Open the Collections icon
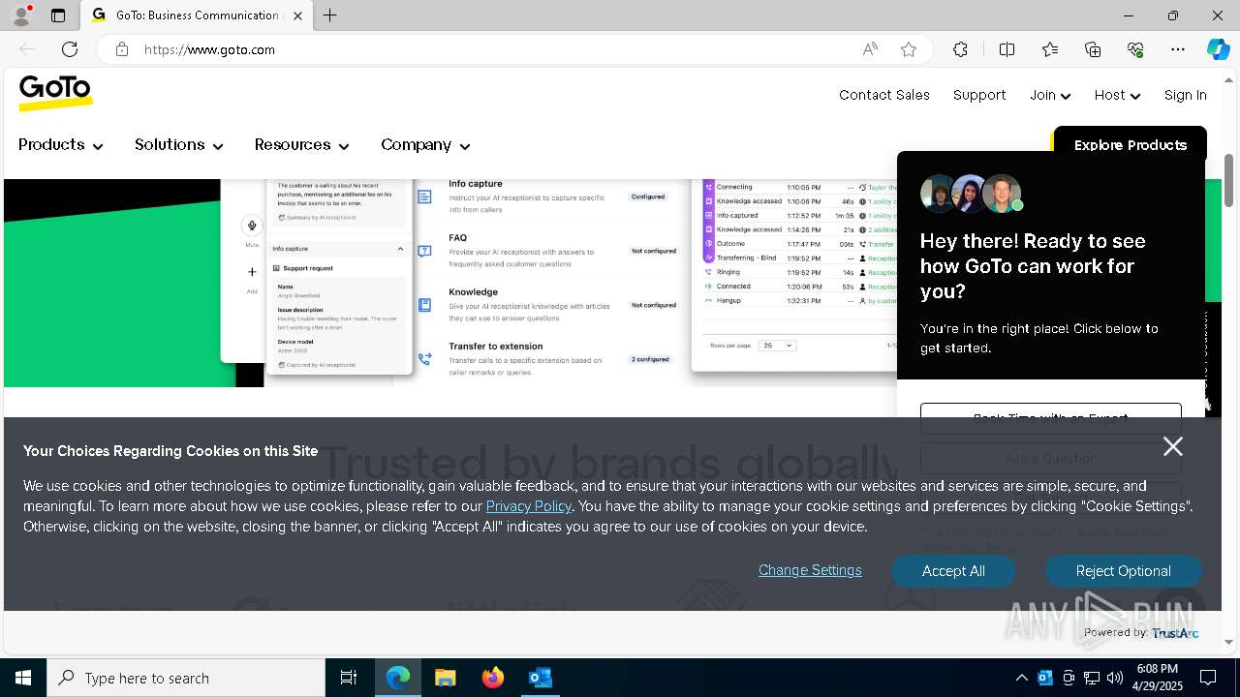Image resolution: width=1240 pixels, height=697 pixels. (1093, 49)
